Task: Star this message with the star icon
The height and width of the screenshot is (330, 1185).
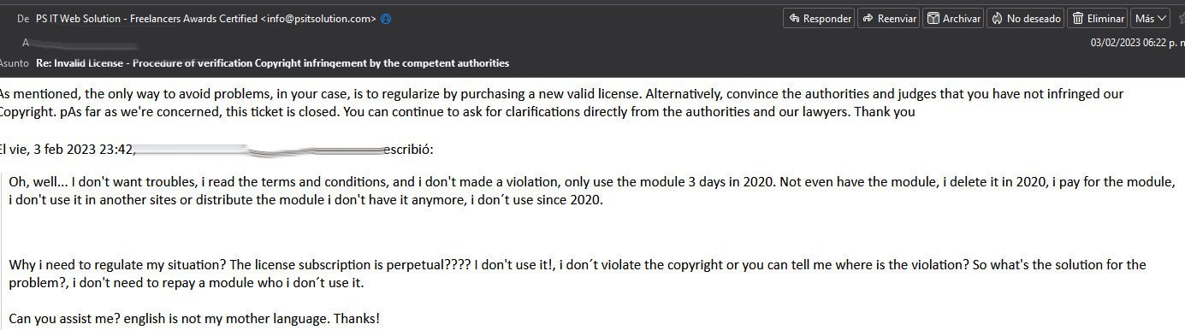Action: point(1181,18)
